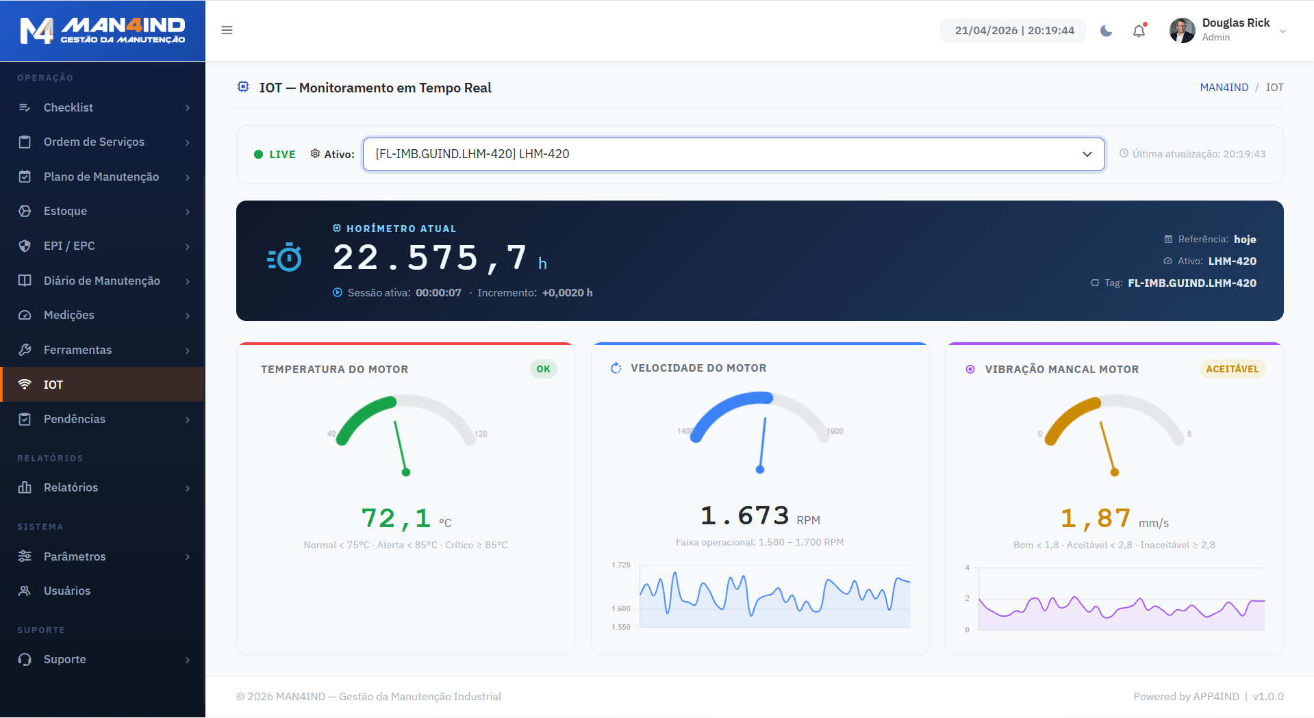Viewport: 1314px width, 718px height.
Task: Select the IOT wifi icon in sidebar
Action: [26, 384]
